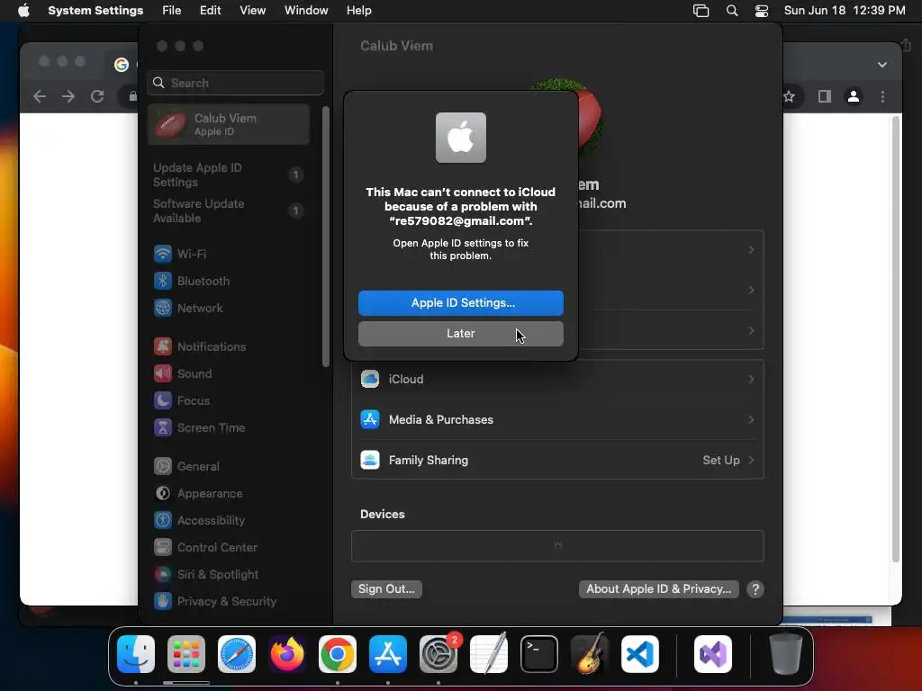
Task: Open Chrome profile avatar icon
Action: tap(854, 96)
